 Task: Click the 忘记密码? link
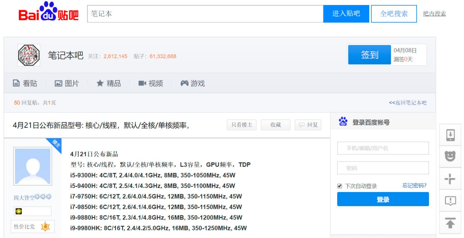tap(414, 186)
